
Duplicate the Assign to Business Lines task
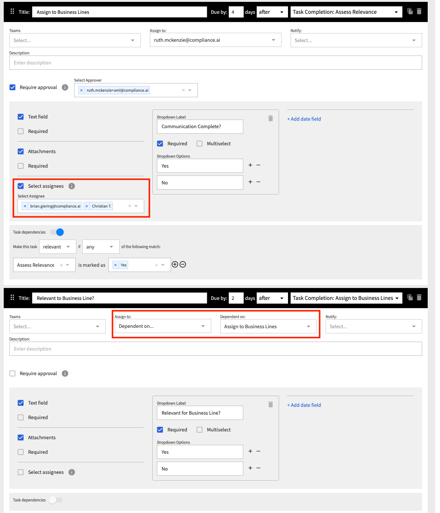(410, 12)
